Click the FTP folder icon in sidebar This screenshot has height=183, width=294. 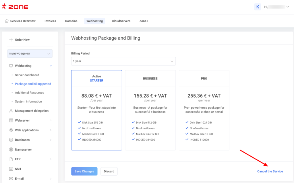[x=11, y=159]
